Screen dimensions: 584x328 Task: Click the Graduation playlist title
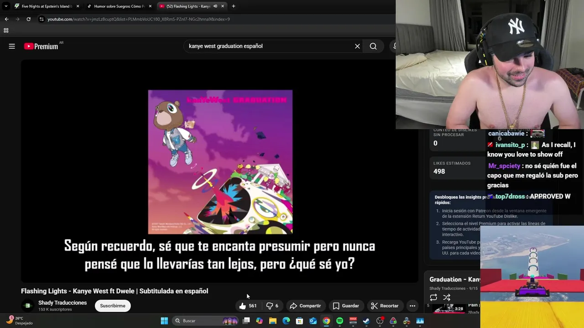455,279
